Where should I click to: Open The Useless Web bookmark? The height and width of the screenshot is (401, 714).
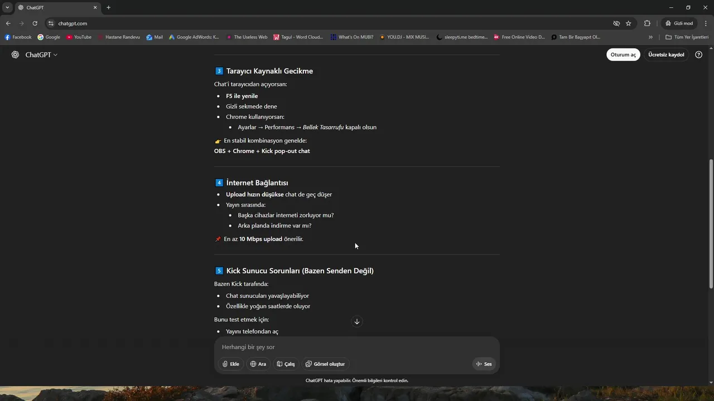tap(247, 37)
